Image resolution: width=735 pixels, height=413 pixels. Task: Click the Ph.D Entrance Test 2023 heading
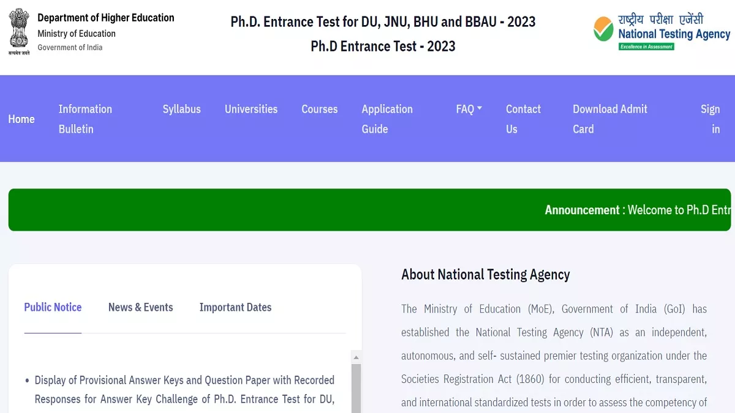[x=383, y=46]
